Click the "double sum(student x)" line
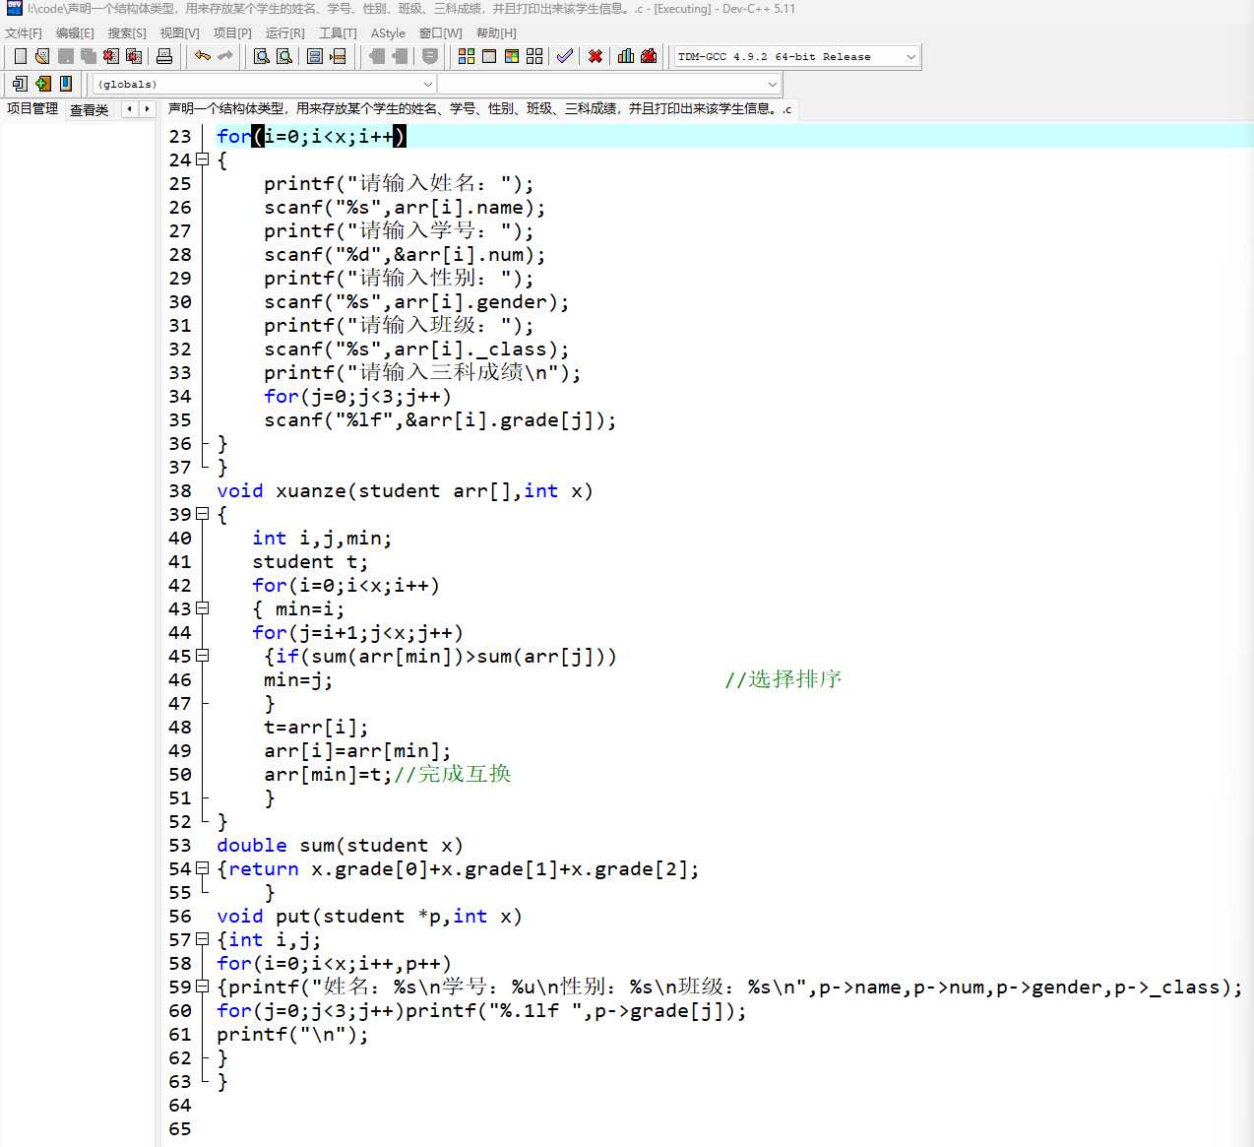The width and height of the screenshot is (1254, 1147). coord(340,845)
